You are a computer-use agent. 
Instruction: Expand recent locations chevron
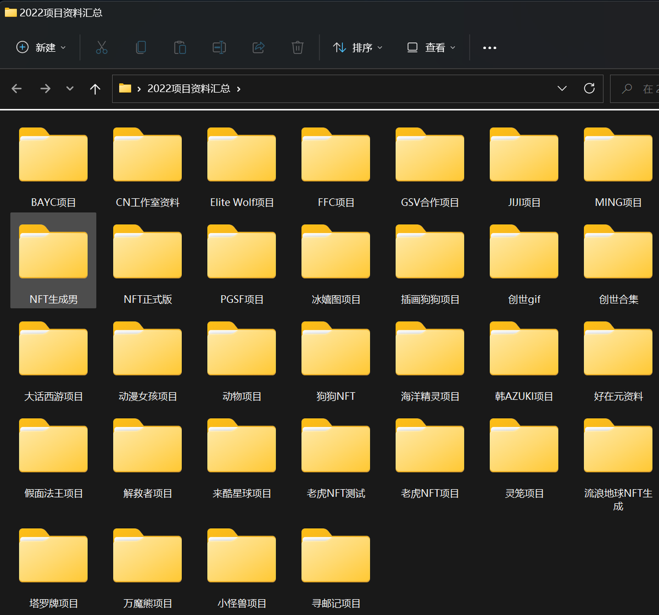click(70, 88)
